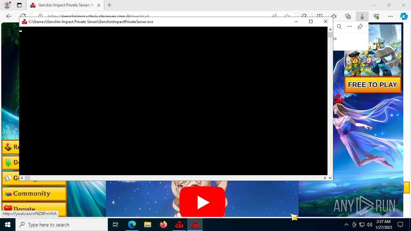The height and width of the screenshot is (231, 411).
Task: Click the FREE TO PLAY ad banner
Action: 372,85
